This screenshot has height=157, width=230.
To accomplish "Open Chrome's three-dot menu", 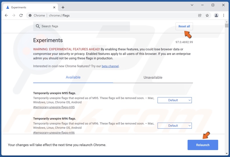I will tap(224, 15).
